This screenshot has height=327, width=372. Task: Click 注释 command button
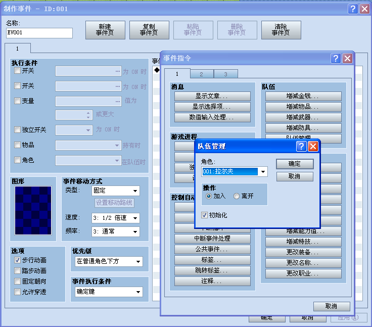pos(212,281)
